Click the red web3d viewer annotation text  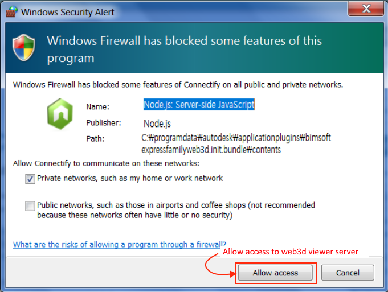click(x=291, y=252)
